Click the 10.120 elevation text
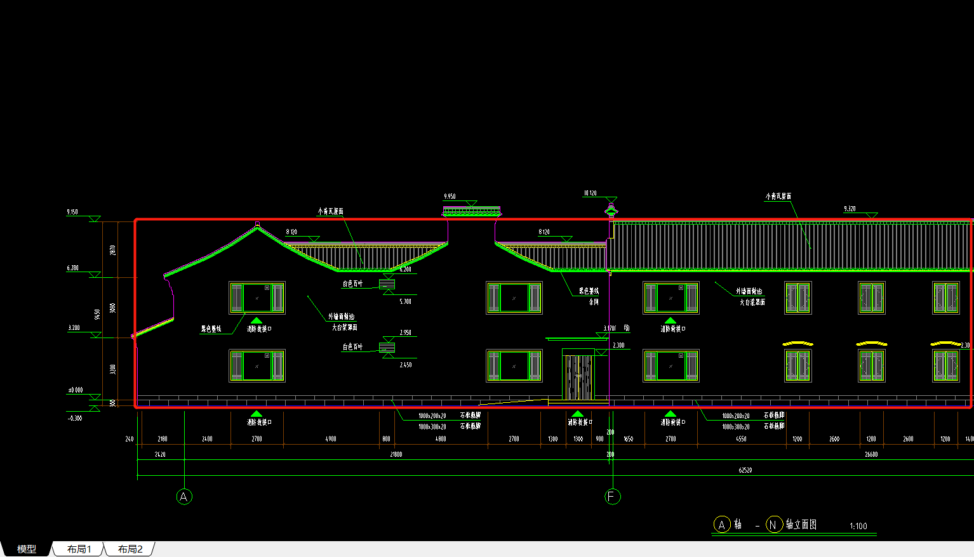 [x=590, y=193]
